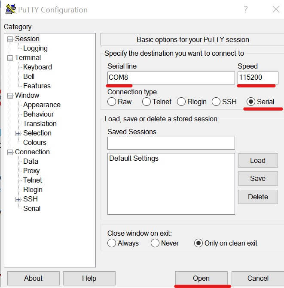Viewport: 284px width, 288px height.
Task: Open the Features settings category
Action: [x=37, y=86]
